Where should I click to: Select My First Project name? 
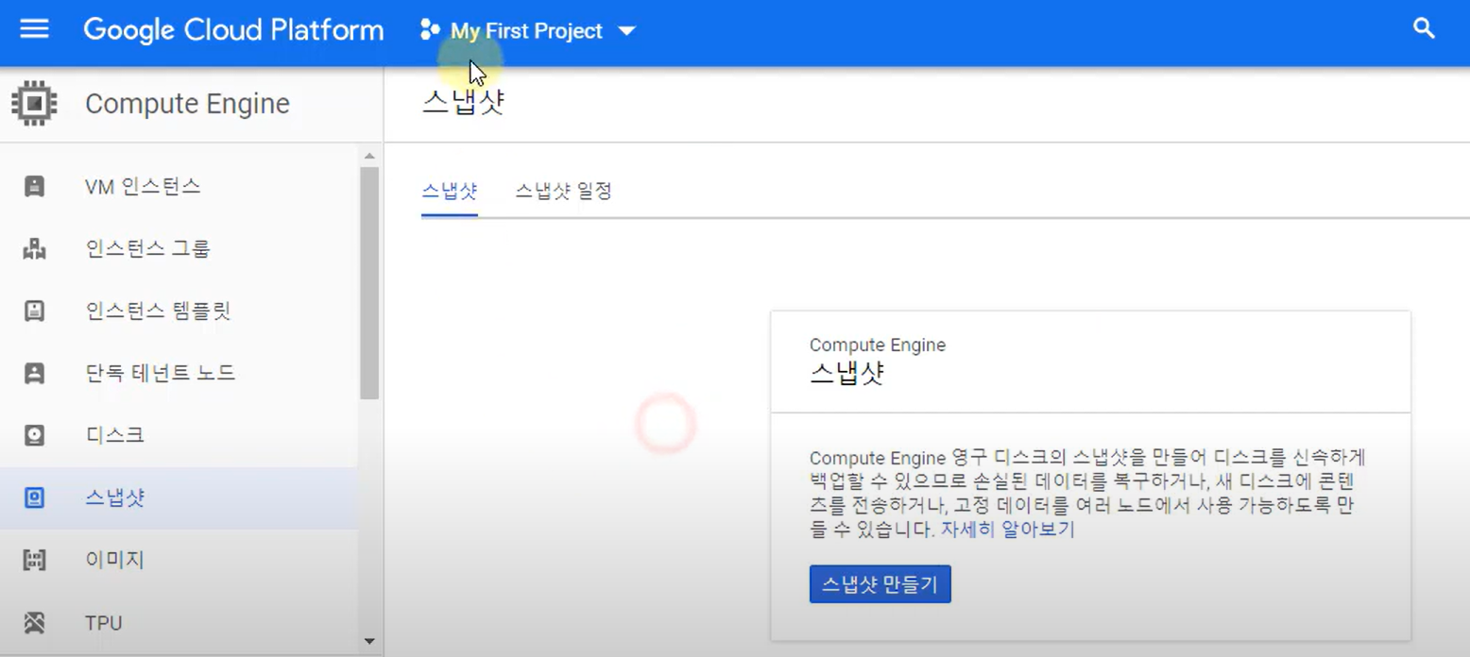pyautogui.click(x=526, y=31)
